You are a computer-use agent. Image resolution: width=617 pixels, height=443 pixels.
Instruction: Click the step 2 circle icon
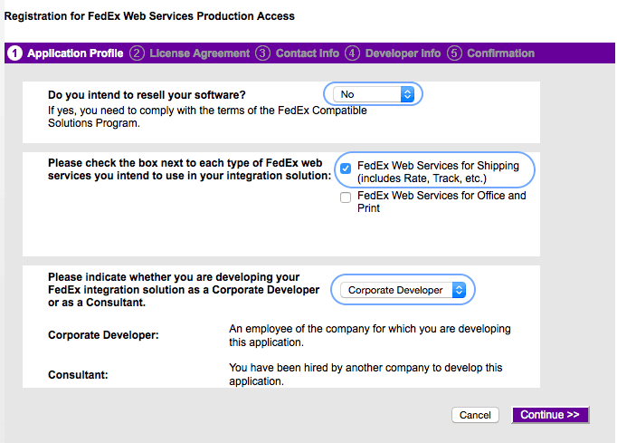tap(137, 53)
